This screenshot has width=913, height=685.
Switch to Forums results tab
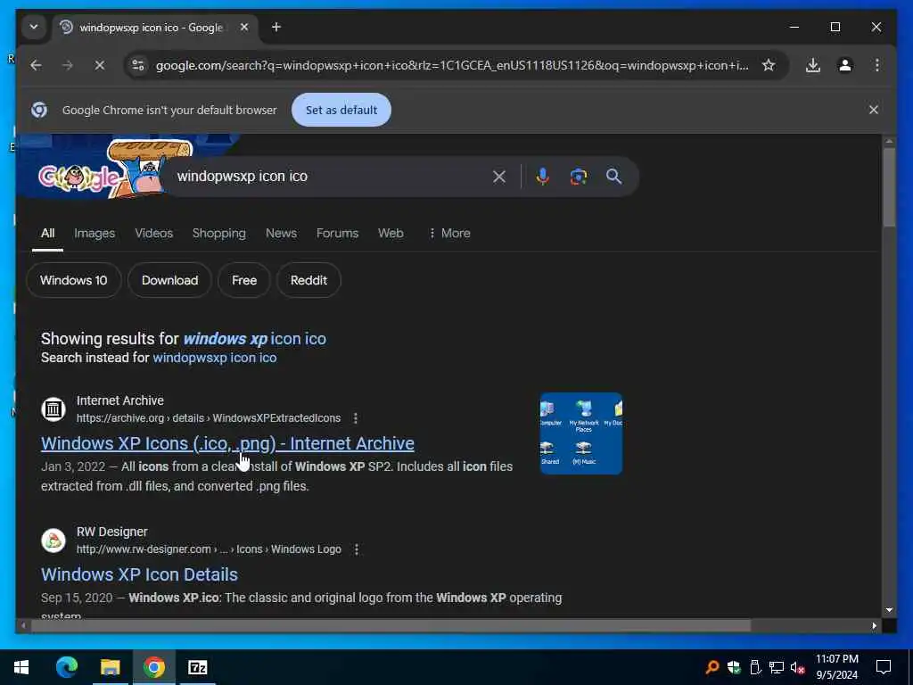tap(337, 233)
